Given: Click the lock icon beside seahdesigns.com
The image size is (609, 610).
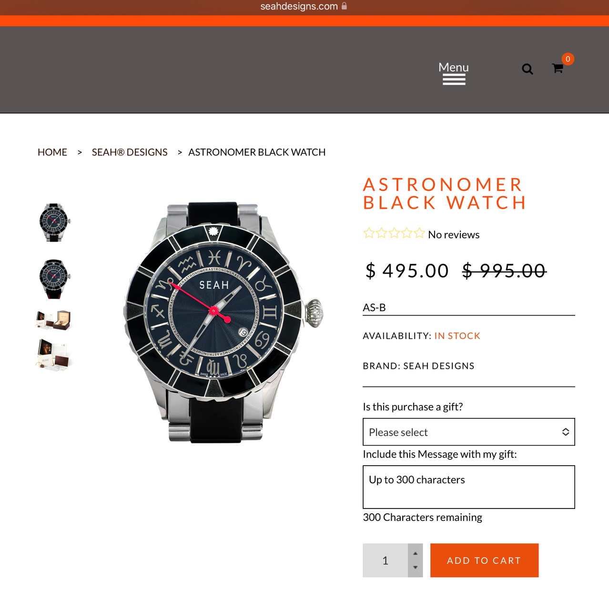Looking at the screenshot, I should [344, 6].
